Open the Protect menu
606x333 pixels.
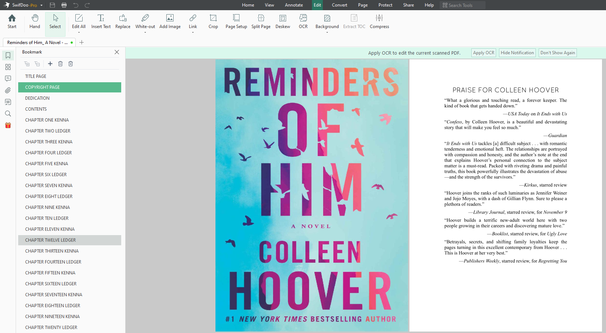click(385, 5)
